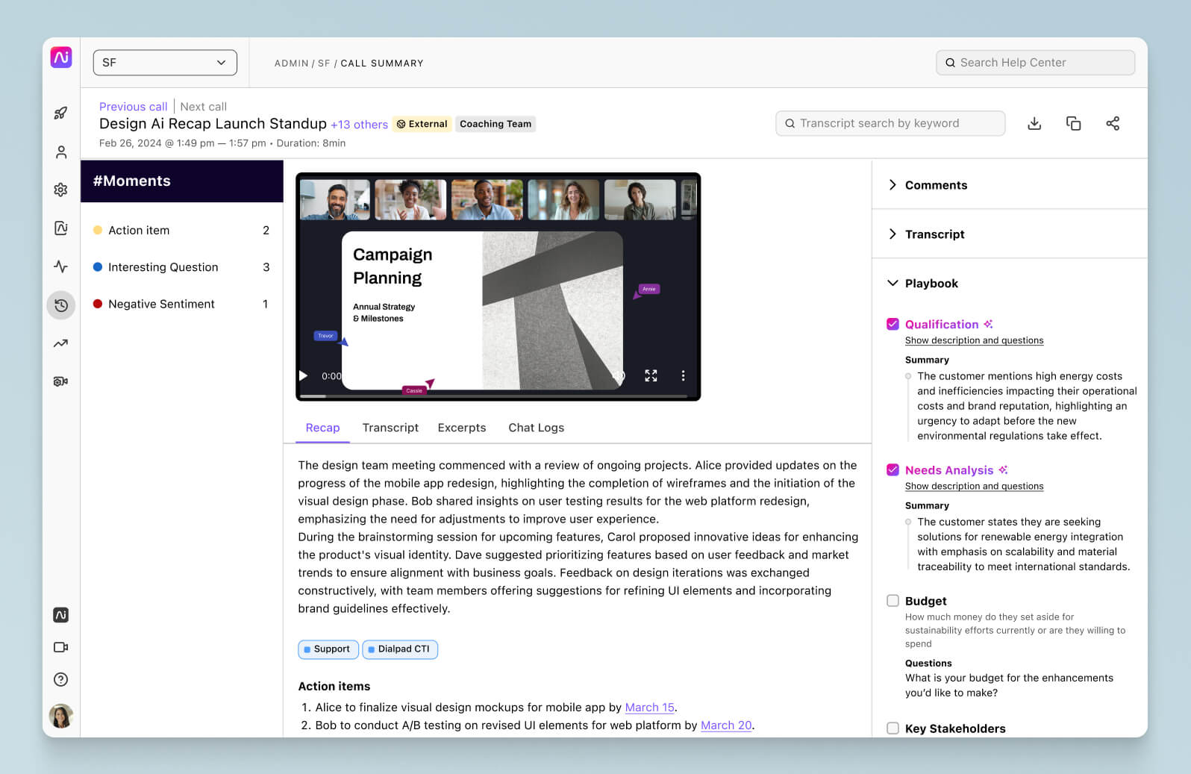Viewport: 1191px width, 774px height.
Task: Check the Budget playbook checkbox
Action: click(x=893, y=601)
